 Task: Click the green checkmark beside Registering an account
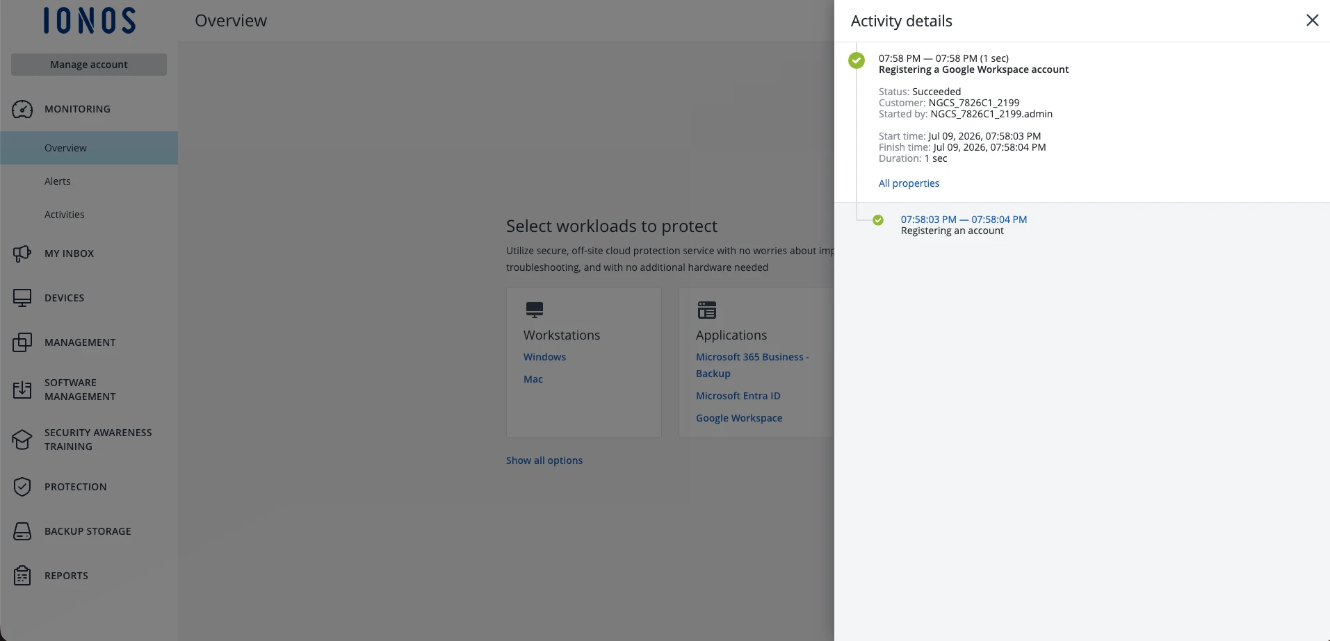[x=878, y=220]
